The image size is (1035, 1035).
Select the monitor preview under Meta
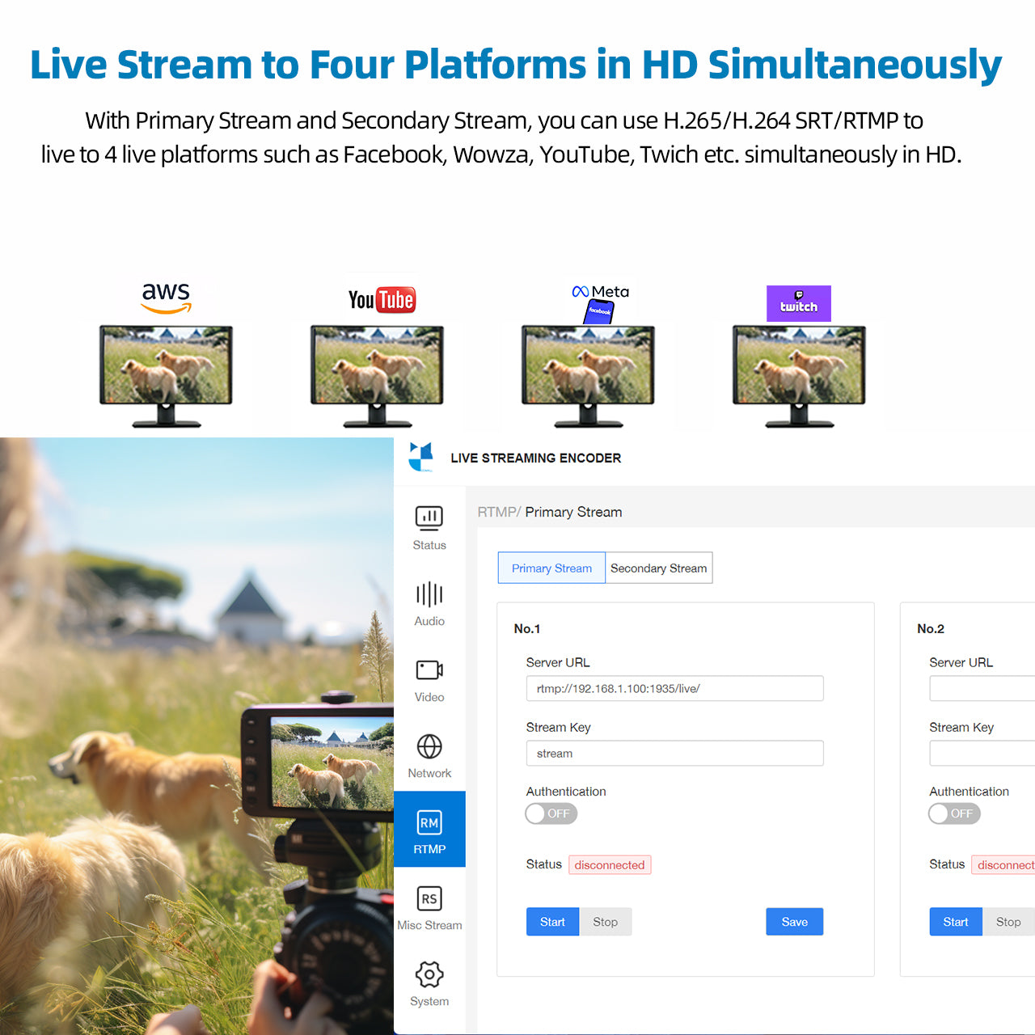(588, 376)
